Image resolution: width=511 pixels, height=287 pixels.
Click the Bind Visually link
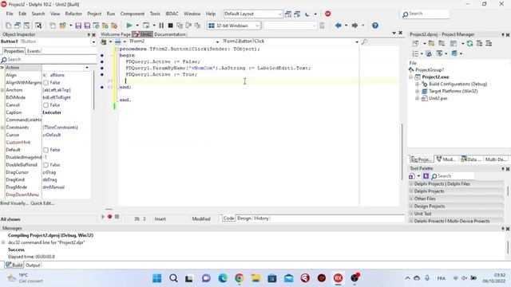click(14, 203)
